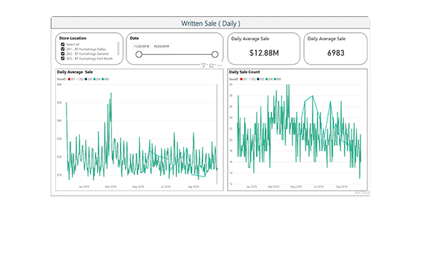Click the Date slicer end date field

tap(161, 46)
